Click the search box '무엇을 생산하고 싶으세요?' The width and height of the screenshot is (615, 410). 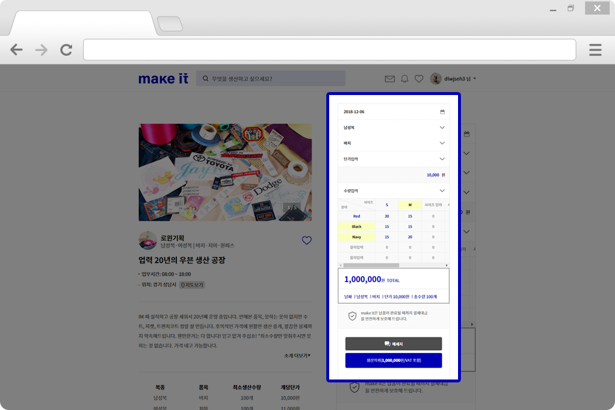(x=271, y=79)
